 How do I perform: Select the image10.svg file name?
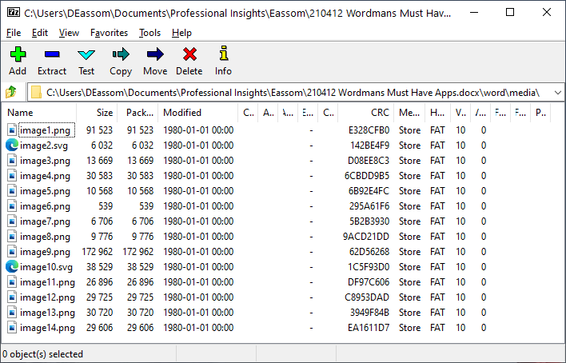(x=46, y=266)
